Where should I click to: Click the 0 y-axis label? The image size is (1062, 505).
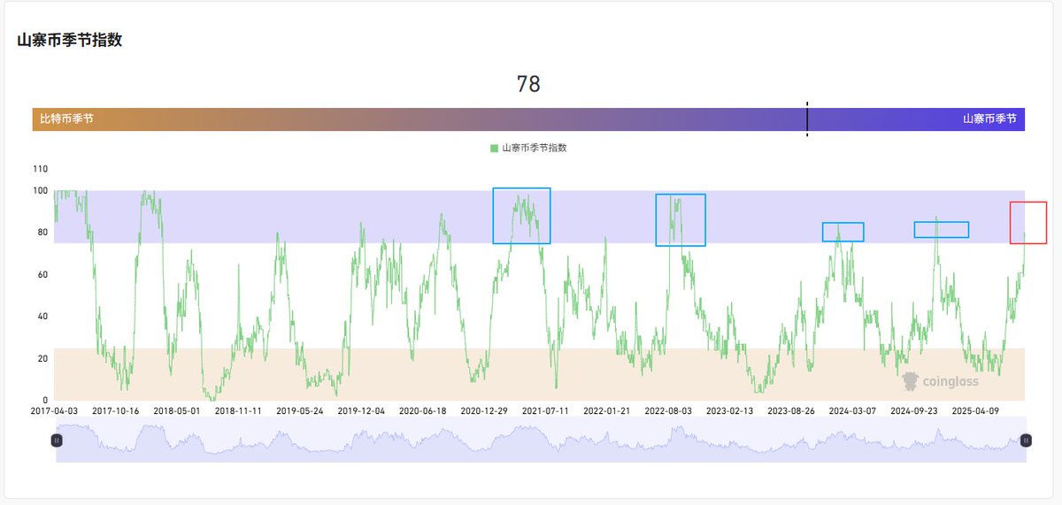tap(46, 401)
